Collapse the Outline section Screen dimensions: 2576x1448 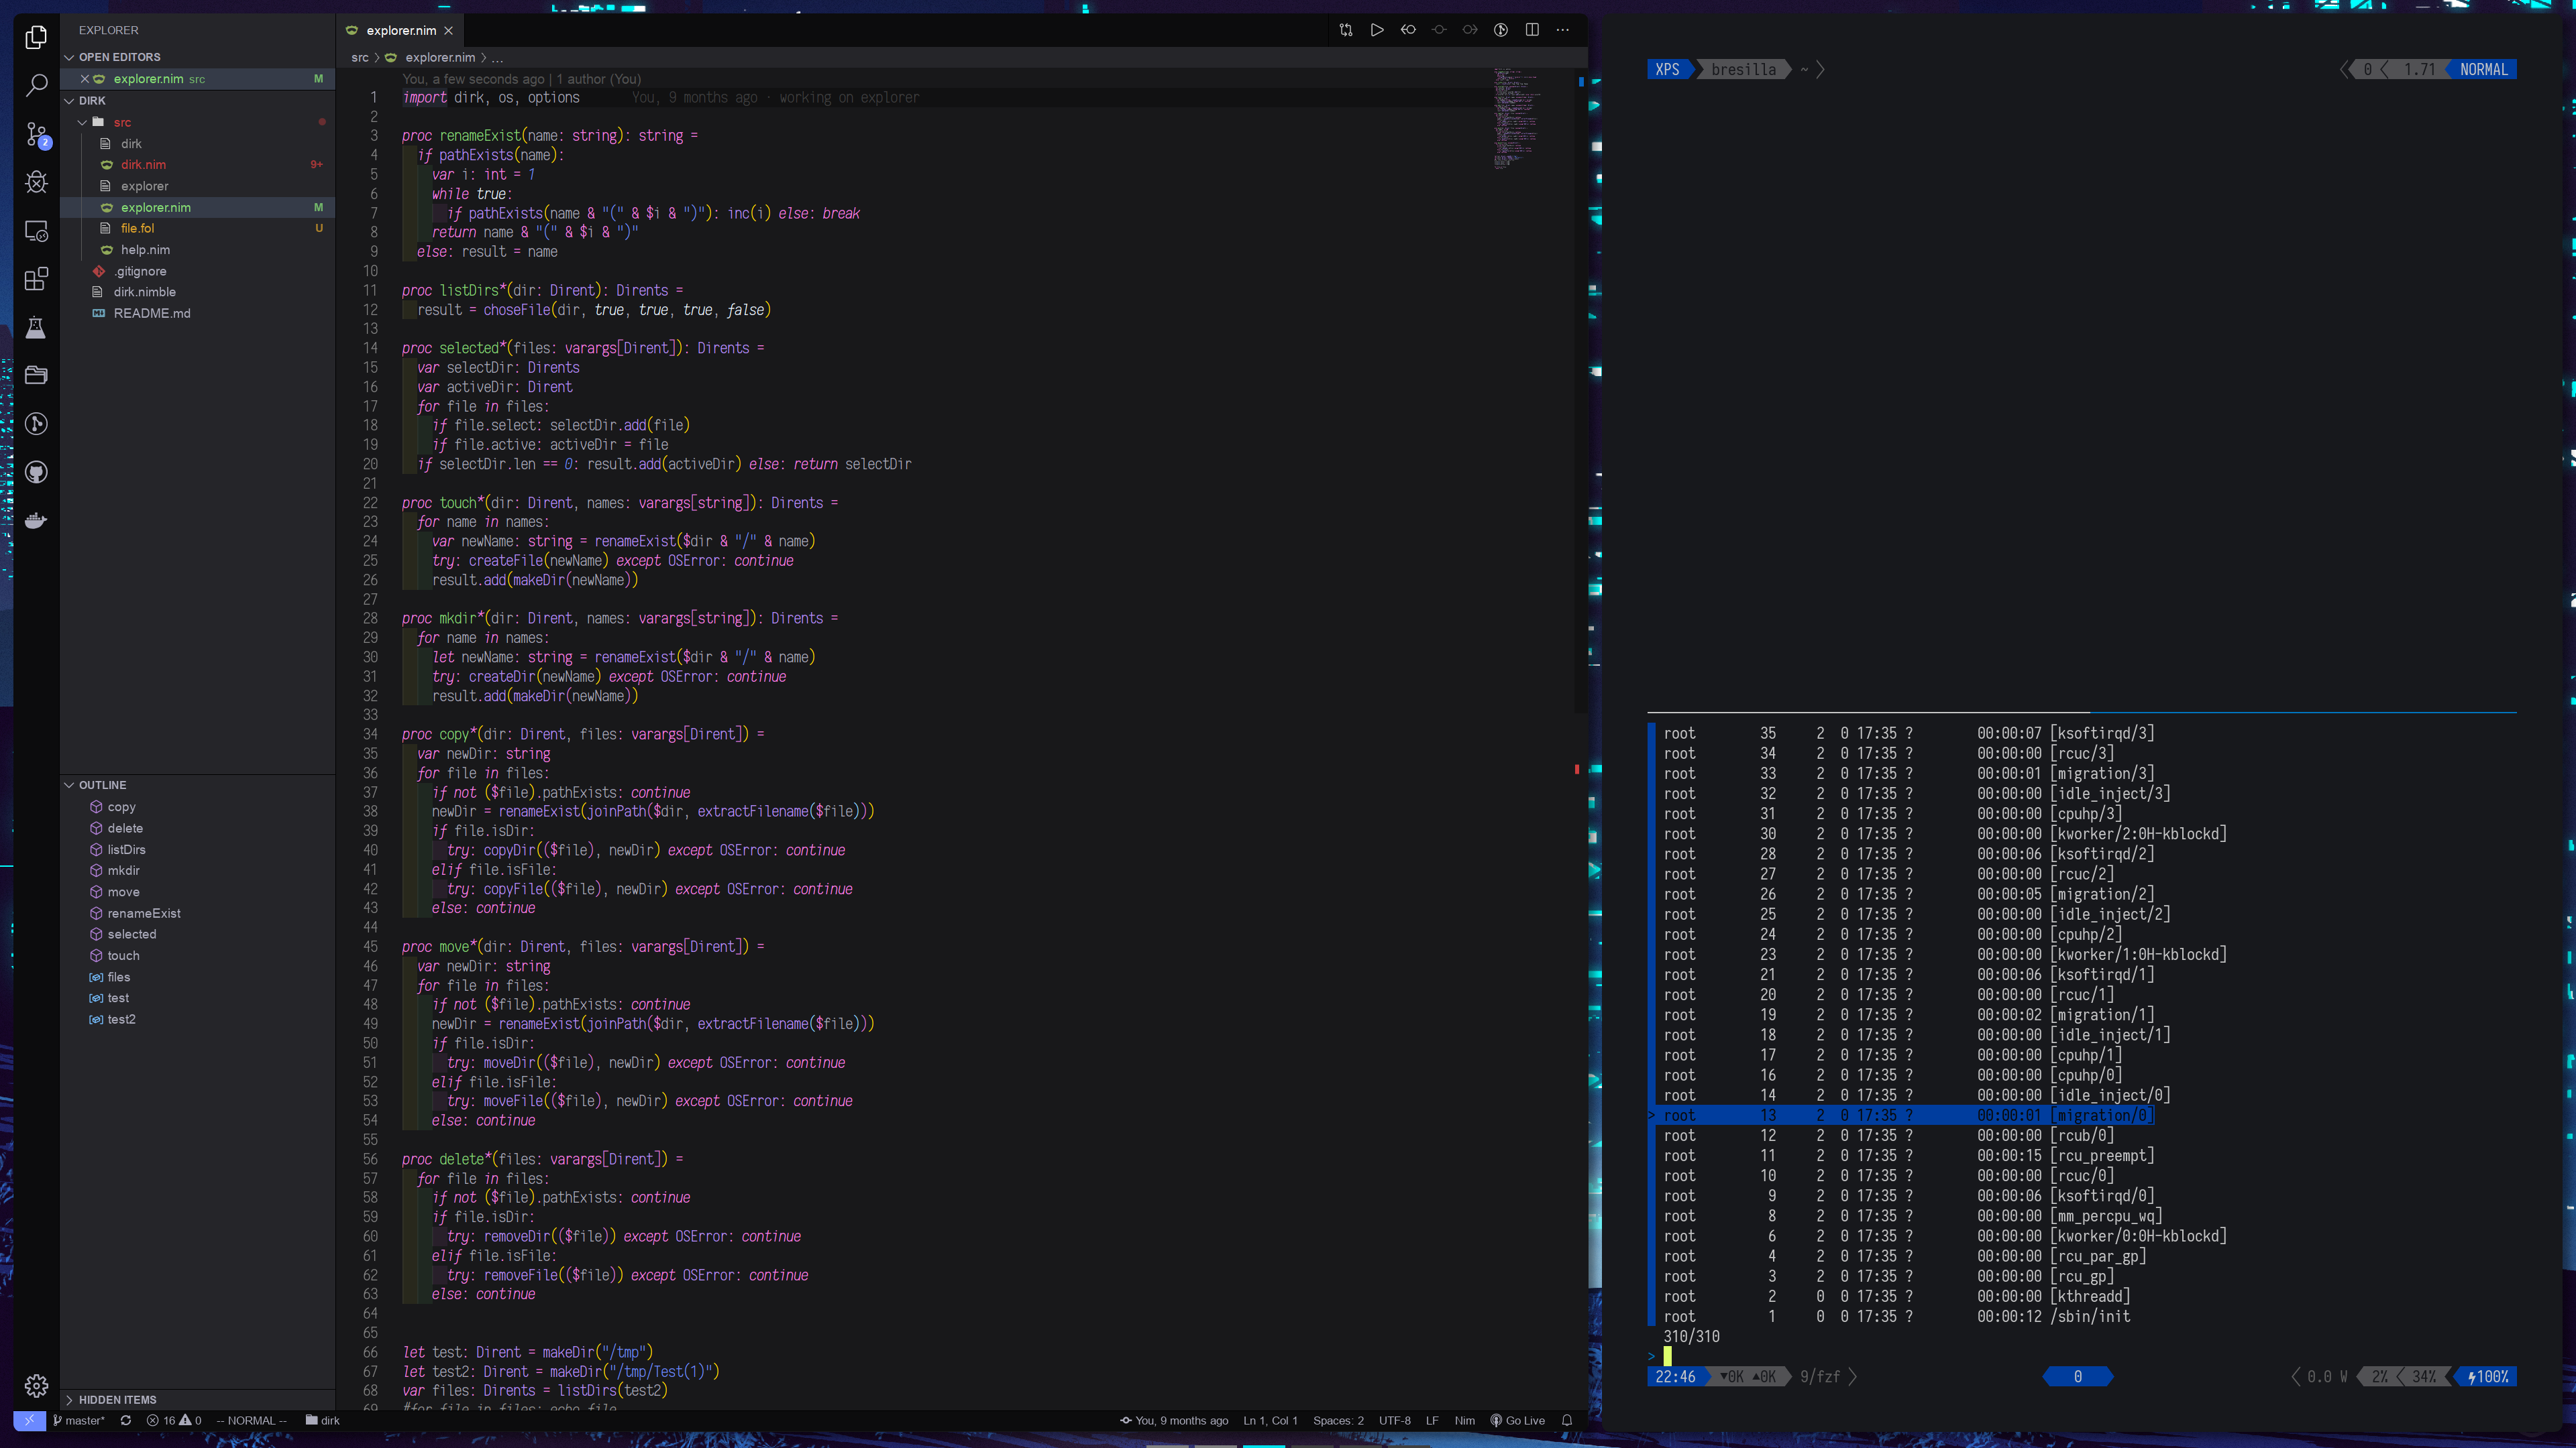pos(102,784)
